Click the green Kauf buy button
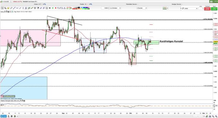The image size is (218, 118). 214,9
